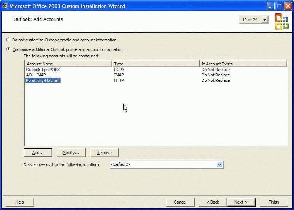Click 'Do Not Replace' for Outlook Tips POP3
This screenshot has height=210, width=294.
coord(216,70)
